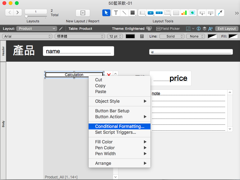Viewport: 240px width, 180px height.
Task: Click the edit layout pencil icon
Action: [x=61, y=29]
